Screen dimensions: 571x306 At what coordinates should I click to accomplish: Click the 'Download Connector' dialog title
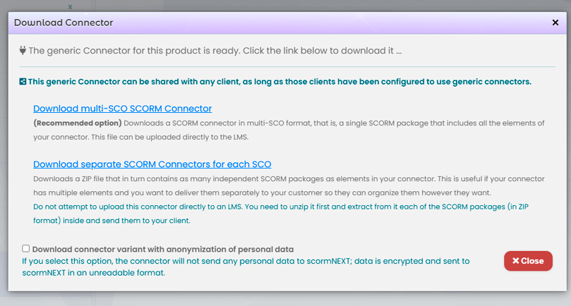pos(64,23)
